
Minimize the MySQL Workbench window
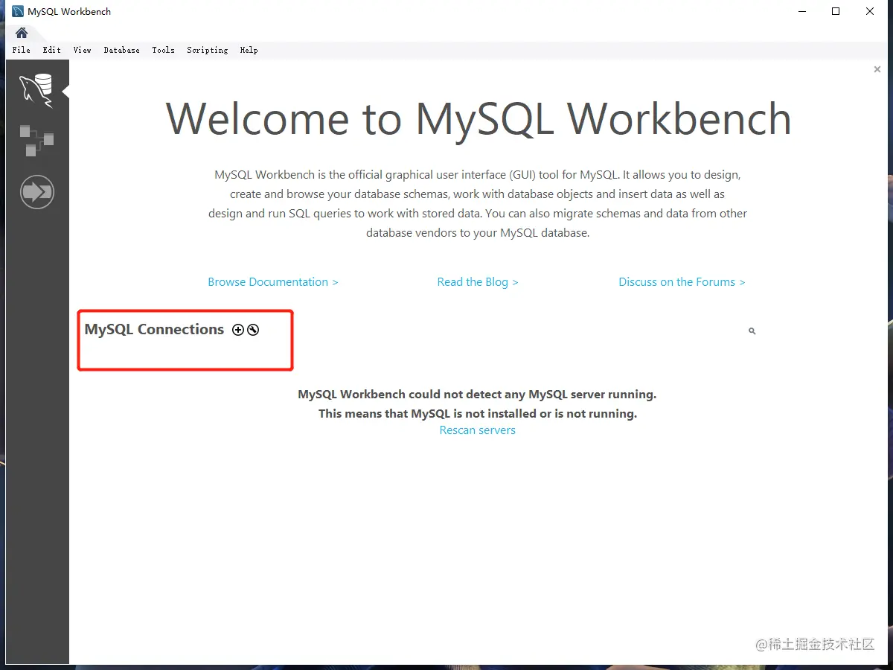(x=801, y=11)
